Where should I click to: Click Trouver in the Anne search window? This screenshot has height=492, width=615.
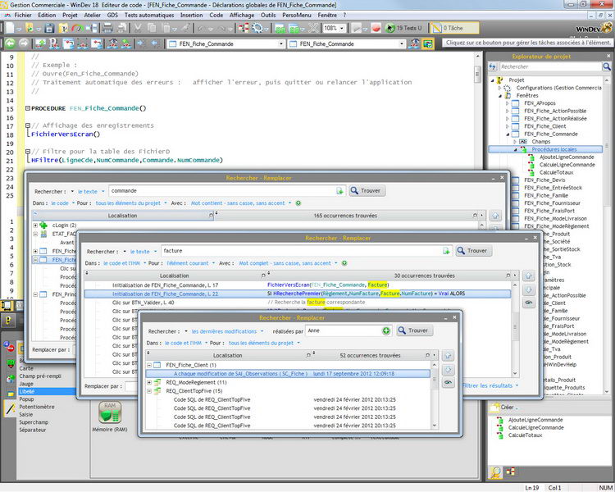click(415, 330)
